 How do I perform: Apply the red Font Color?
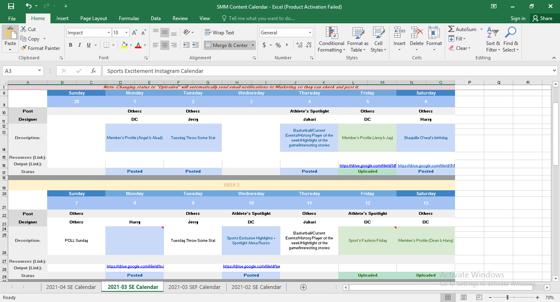(138, 45)
